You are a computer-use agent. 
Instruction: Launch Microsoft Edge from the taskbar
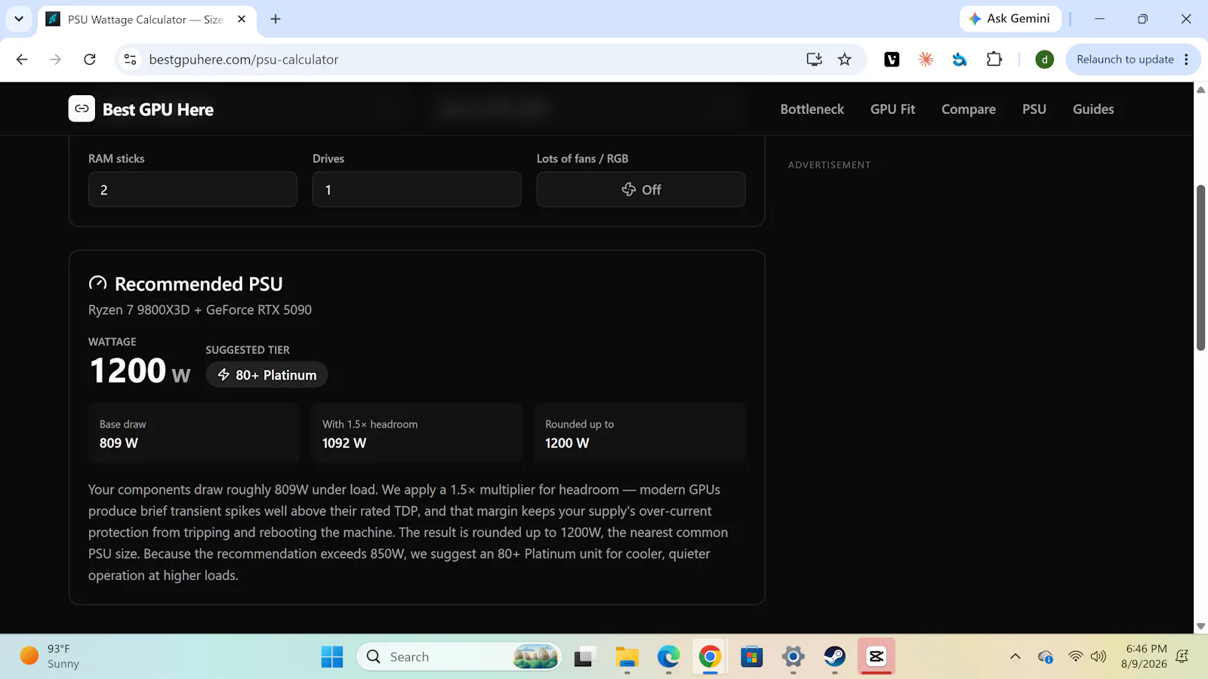[x=668, y=656]
